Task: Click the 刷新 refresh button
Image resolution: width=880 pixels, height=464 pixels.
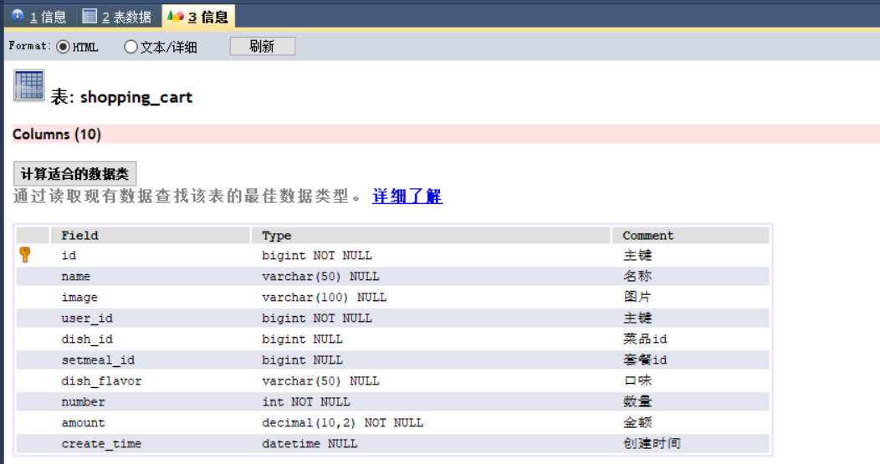Action: [x=263, y=47]
